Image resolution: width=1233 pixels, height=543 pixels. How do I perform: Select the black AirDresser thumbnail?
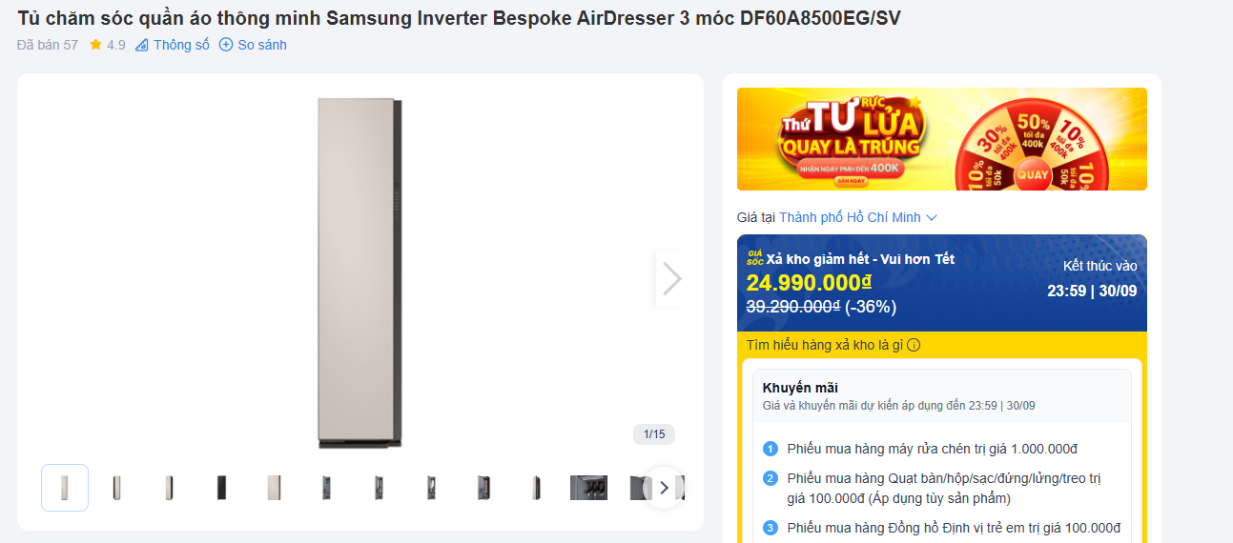(221, 488)
